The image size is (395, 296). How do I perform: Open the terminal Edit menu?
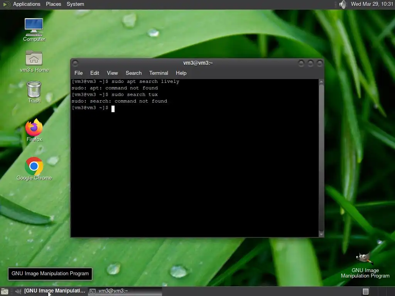tap(95, 73)
